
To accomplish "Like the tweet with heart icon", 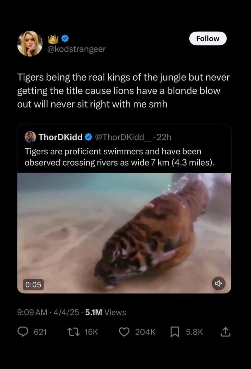I will point(124,332).
